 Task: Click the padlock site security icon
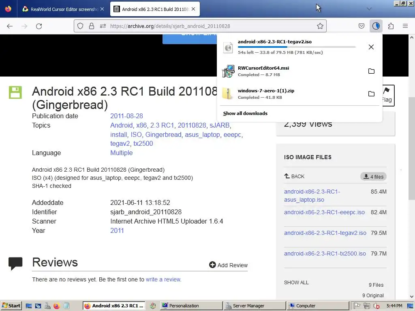pyautogui.click(x=92, y=26)
